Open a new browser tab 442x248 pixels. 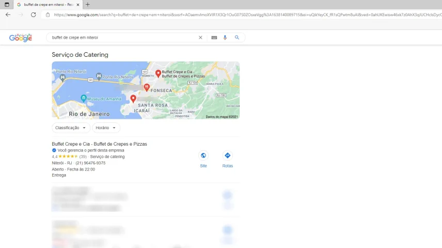88,5
